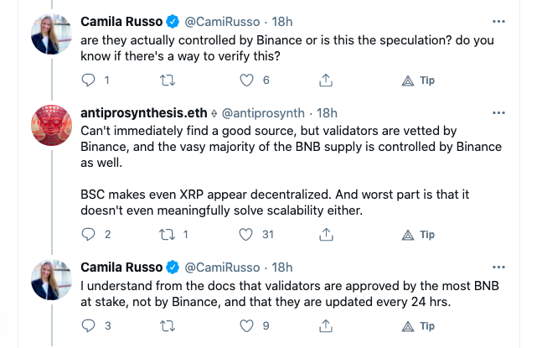Image resolution: width=542 pixels, height=348 pixels.
Task: Like Camila's tweet with 9 likes
Action: 246,326
